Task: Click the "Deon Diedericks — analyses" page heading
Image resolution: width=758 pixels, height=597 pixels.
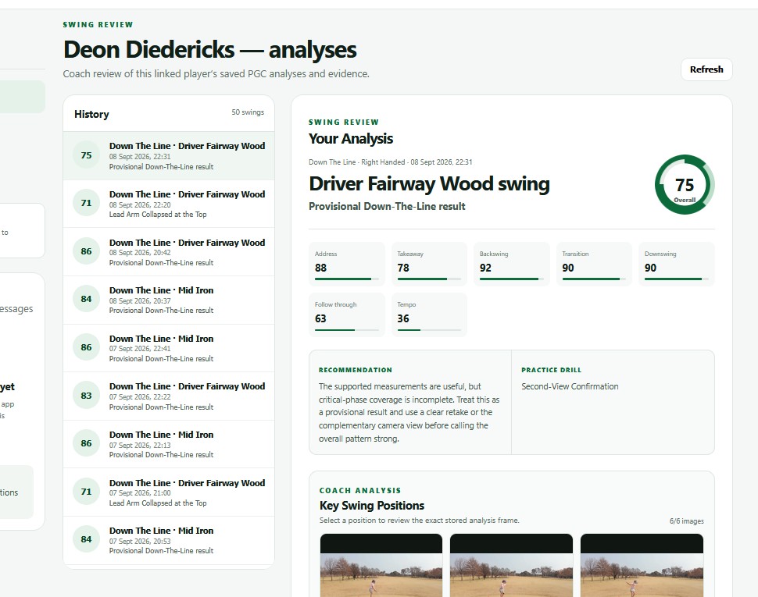Action: [209, 50]
